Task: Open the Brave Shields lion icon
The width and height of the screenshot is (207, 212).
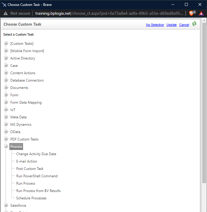Action: [191, 13]
